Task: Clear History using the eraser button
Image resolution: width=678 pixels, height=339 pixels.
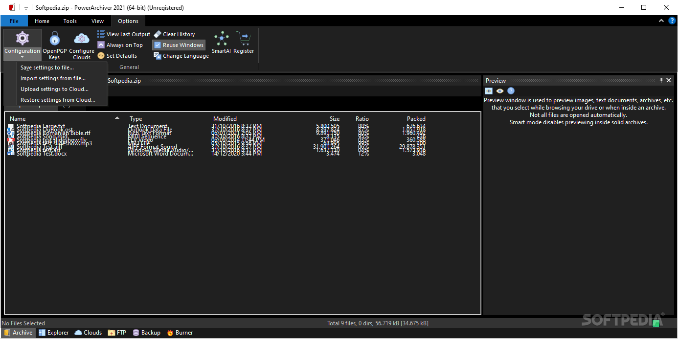Action: (175, 34)
